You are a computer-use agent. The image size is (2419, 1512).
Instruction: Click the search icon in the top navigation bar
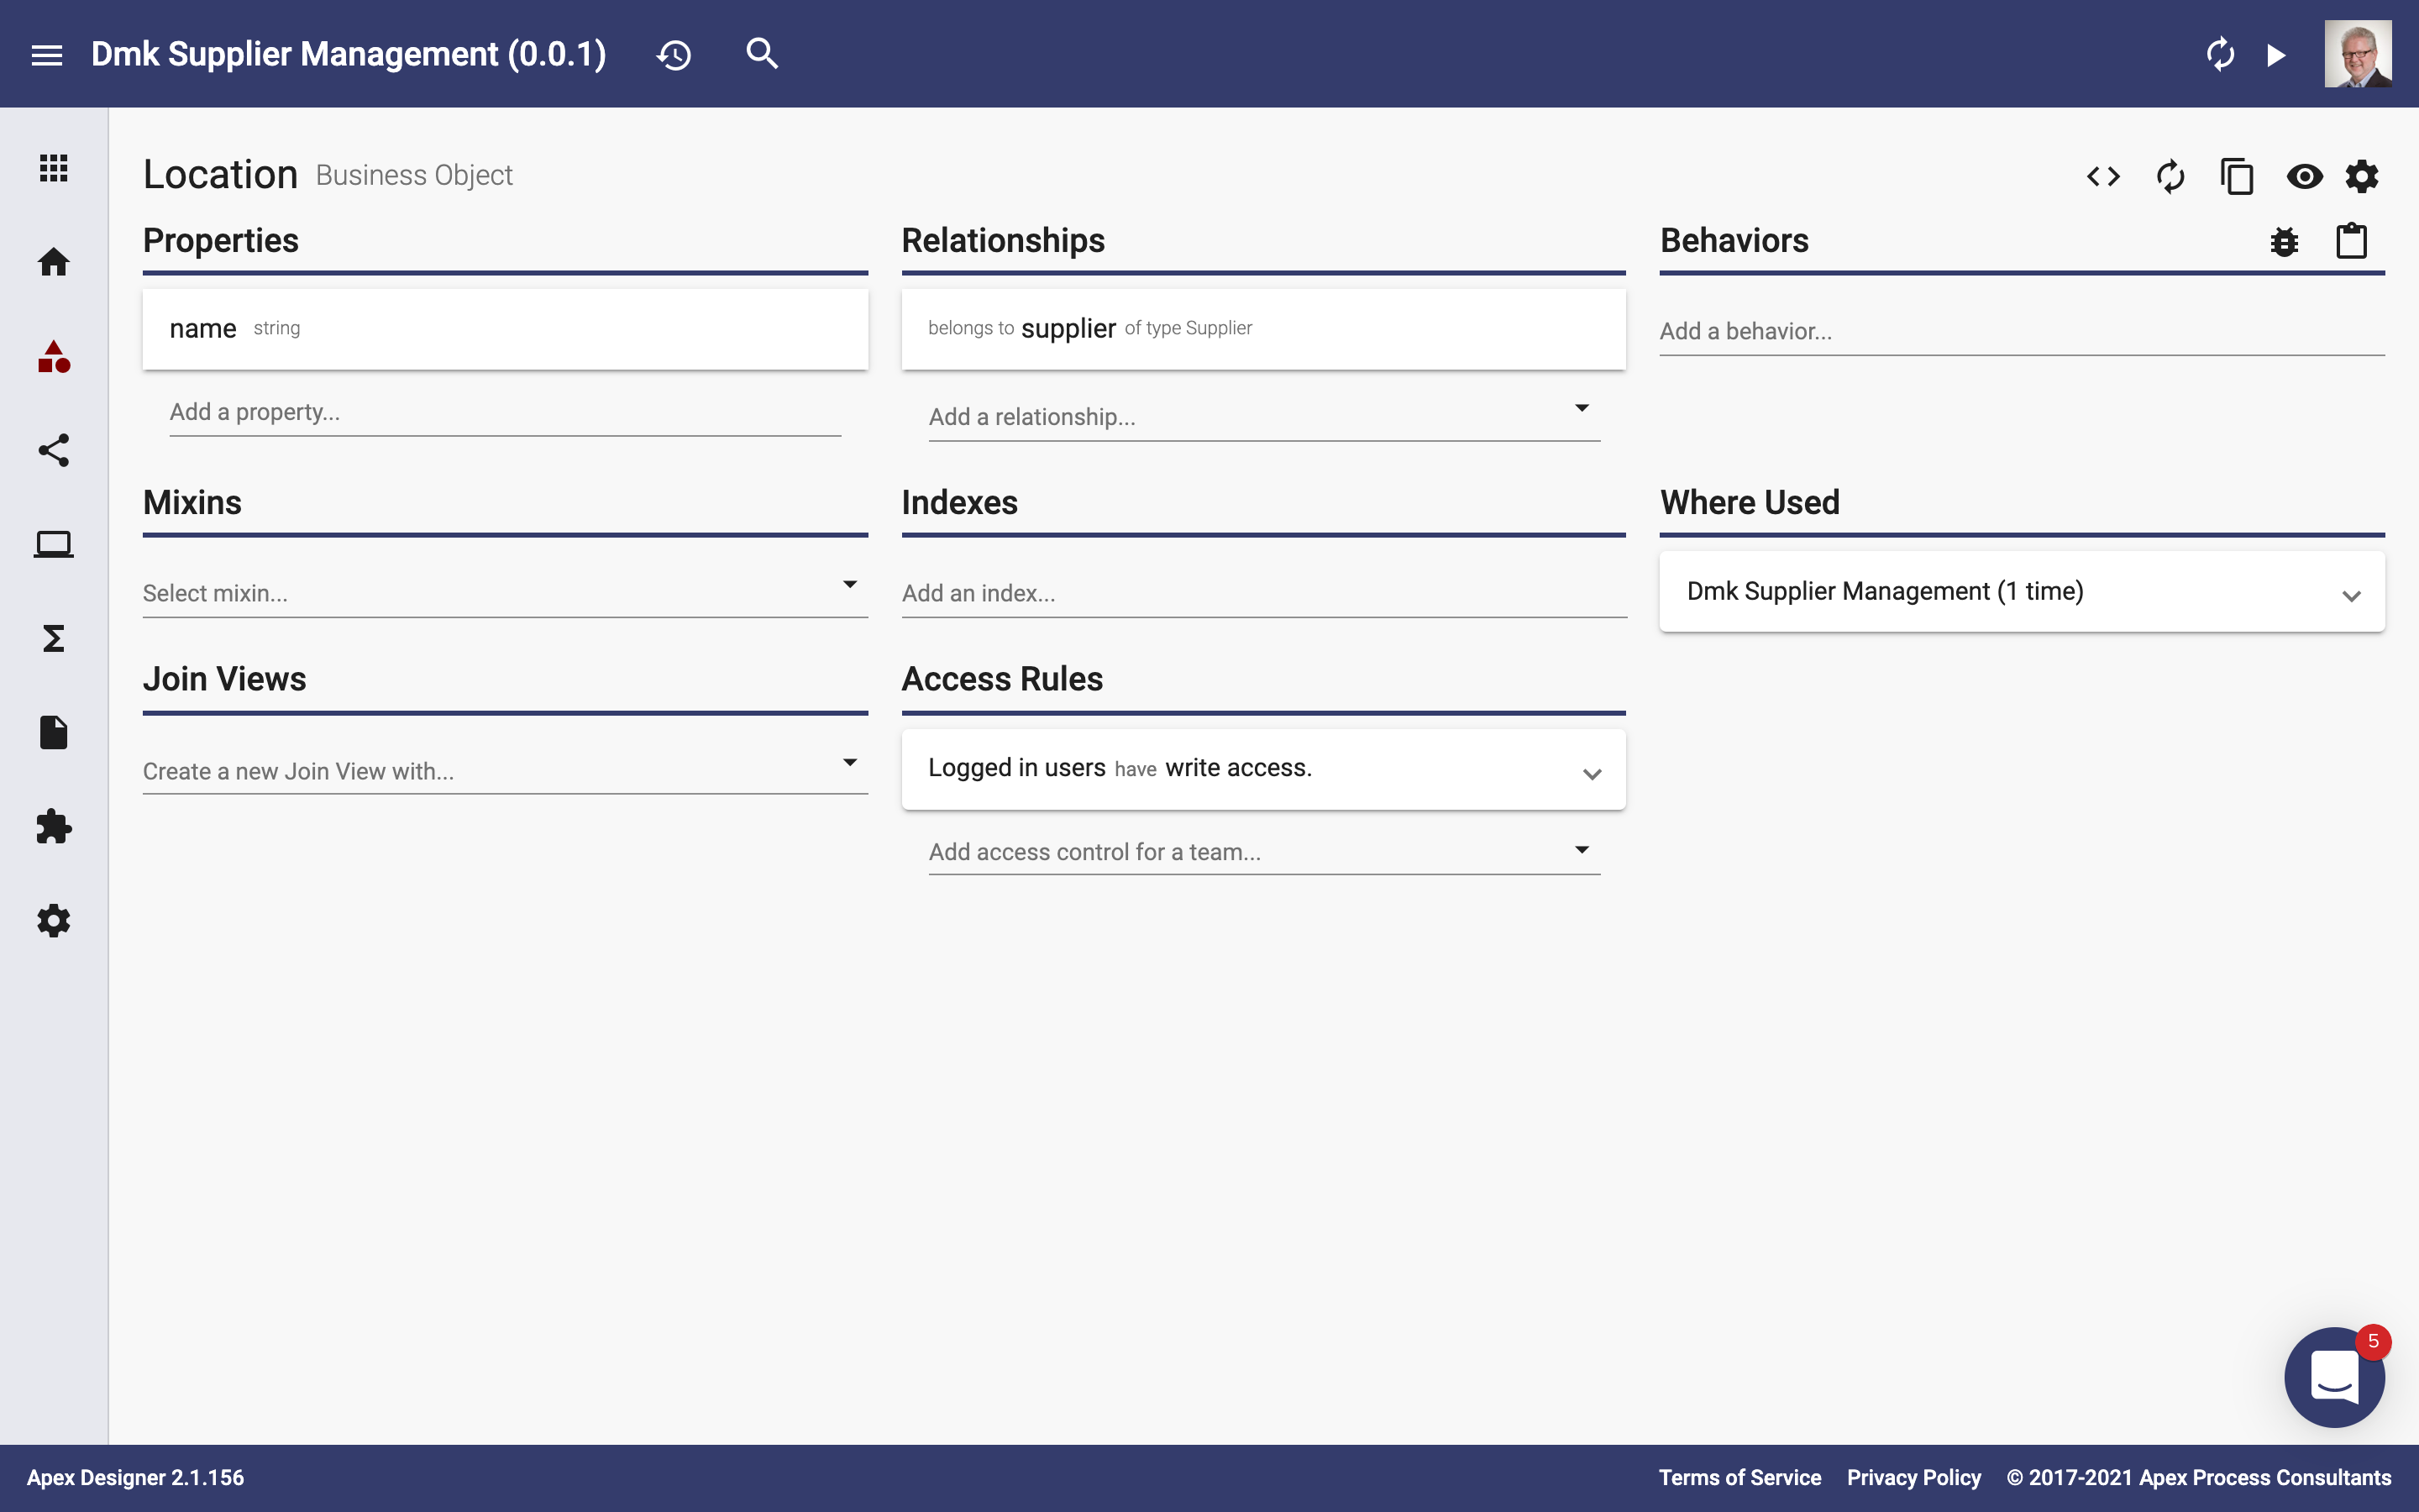[761, 52]
